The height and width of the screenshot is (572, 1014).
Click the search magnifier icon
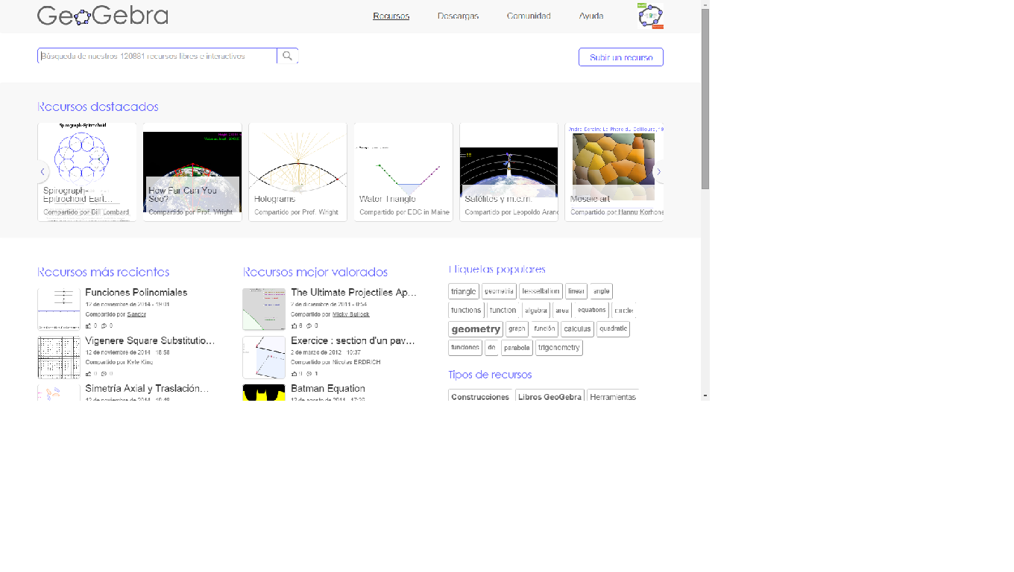[x=287, y=56]
